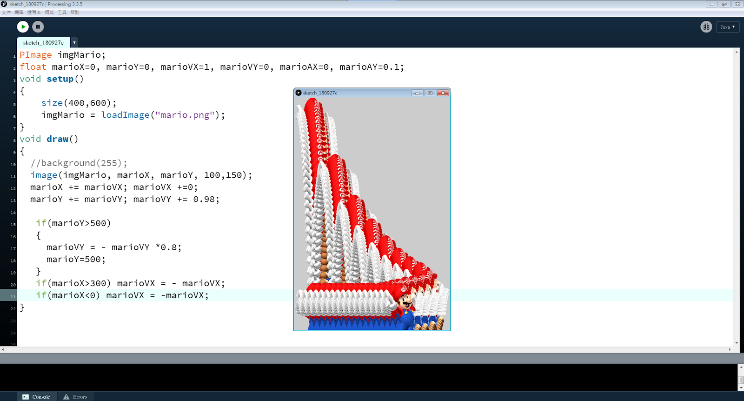The image size is (744, 401).
Task: Click the sketch window play icon
Action: (x=299, y=93)
